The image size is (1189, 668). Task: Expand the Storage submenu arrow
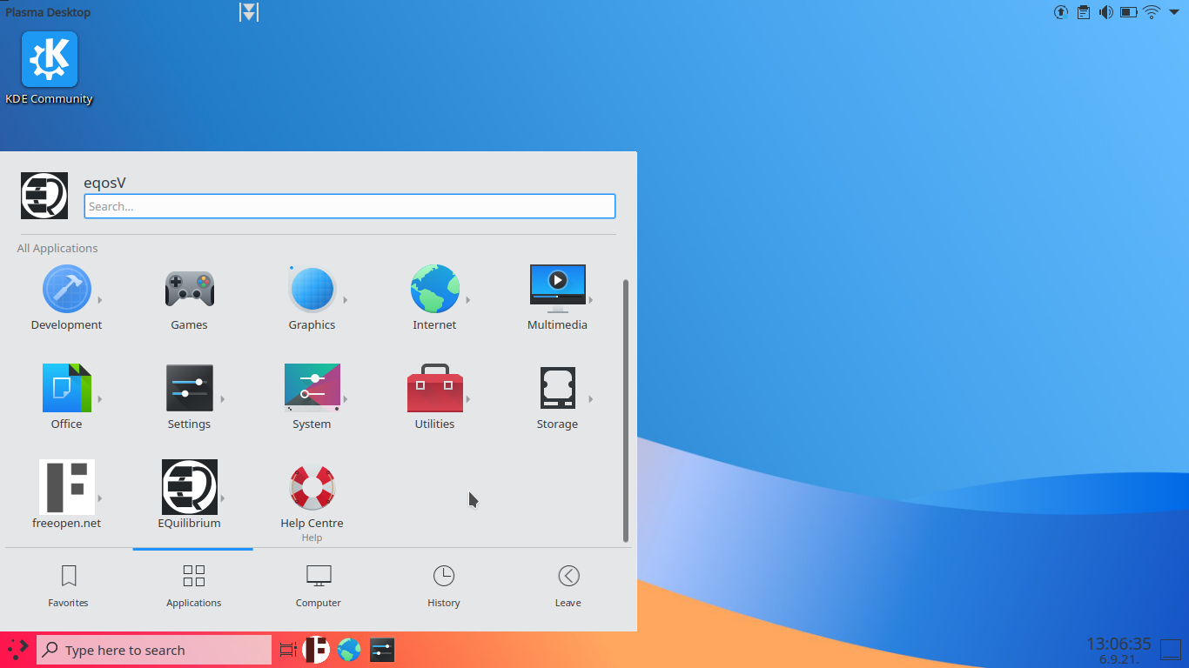point(591,399)
